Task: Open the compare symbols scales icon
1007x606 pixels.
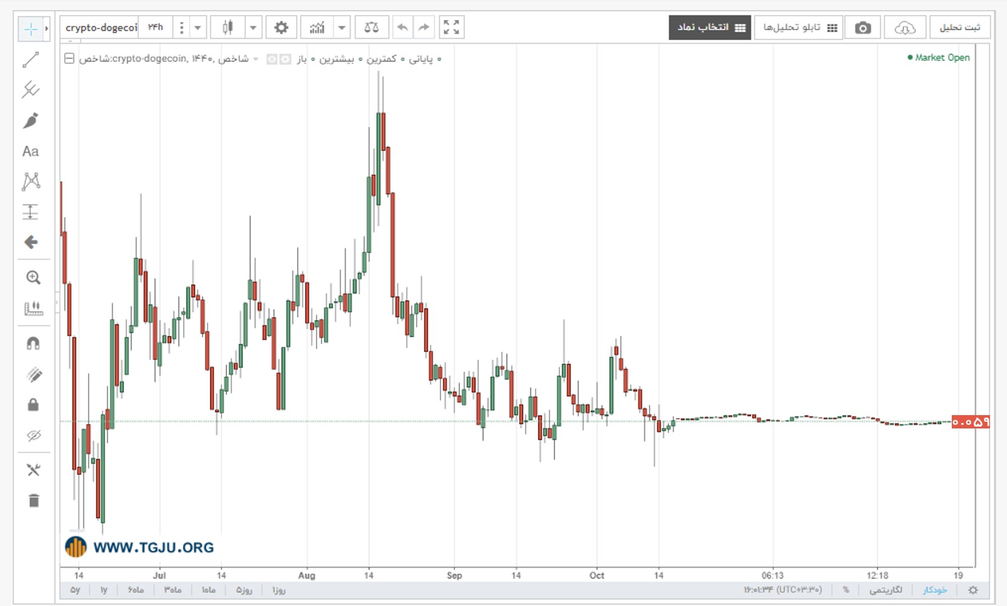Action: pyautogui.click(x=371, y=27)
